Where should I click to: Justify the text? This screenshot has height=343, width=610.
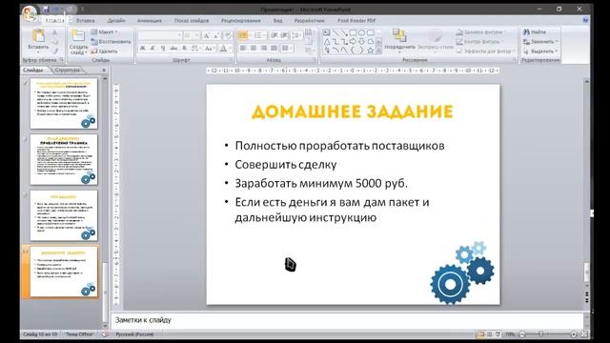coord(274,49)
